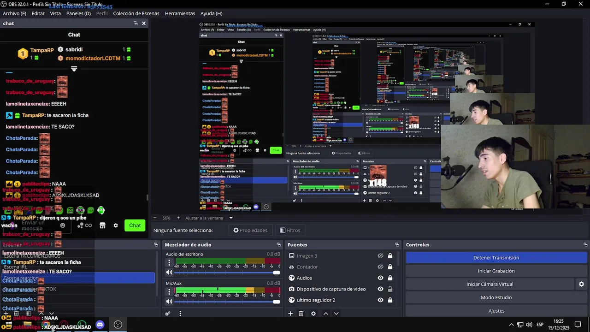Open volume control in system tray
Viewport: 590px width, 332px height.
[x=529, y=325]
